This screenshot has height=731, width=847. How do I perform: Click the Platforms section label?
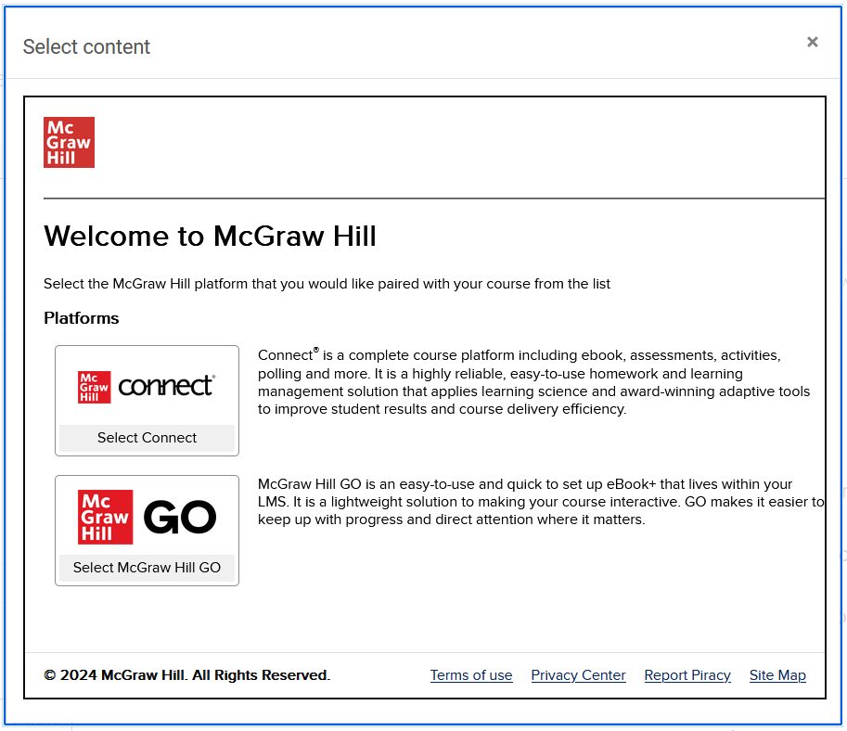[x=81, y=317]
